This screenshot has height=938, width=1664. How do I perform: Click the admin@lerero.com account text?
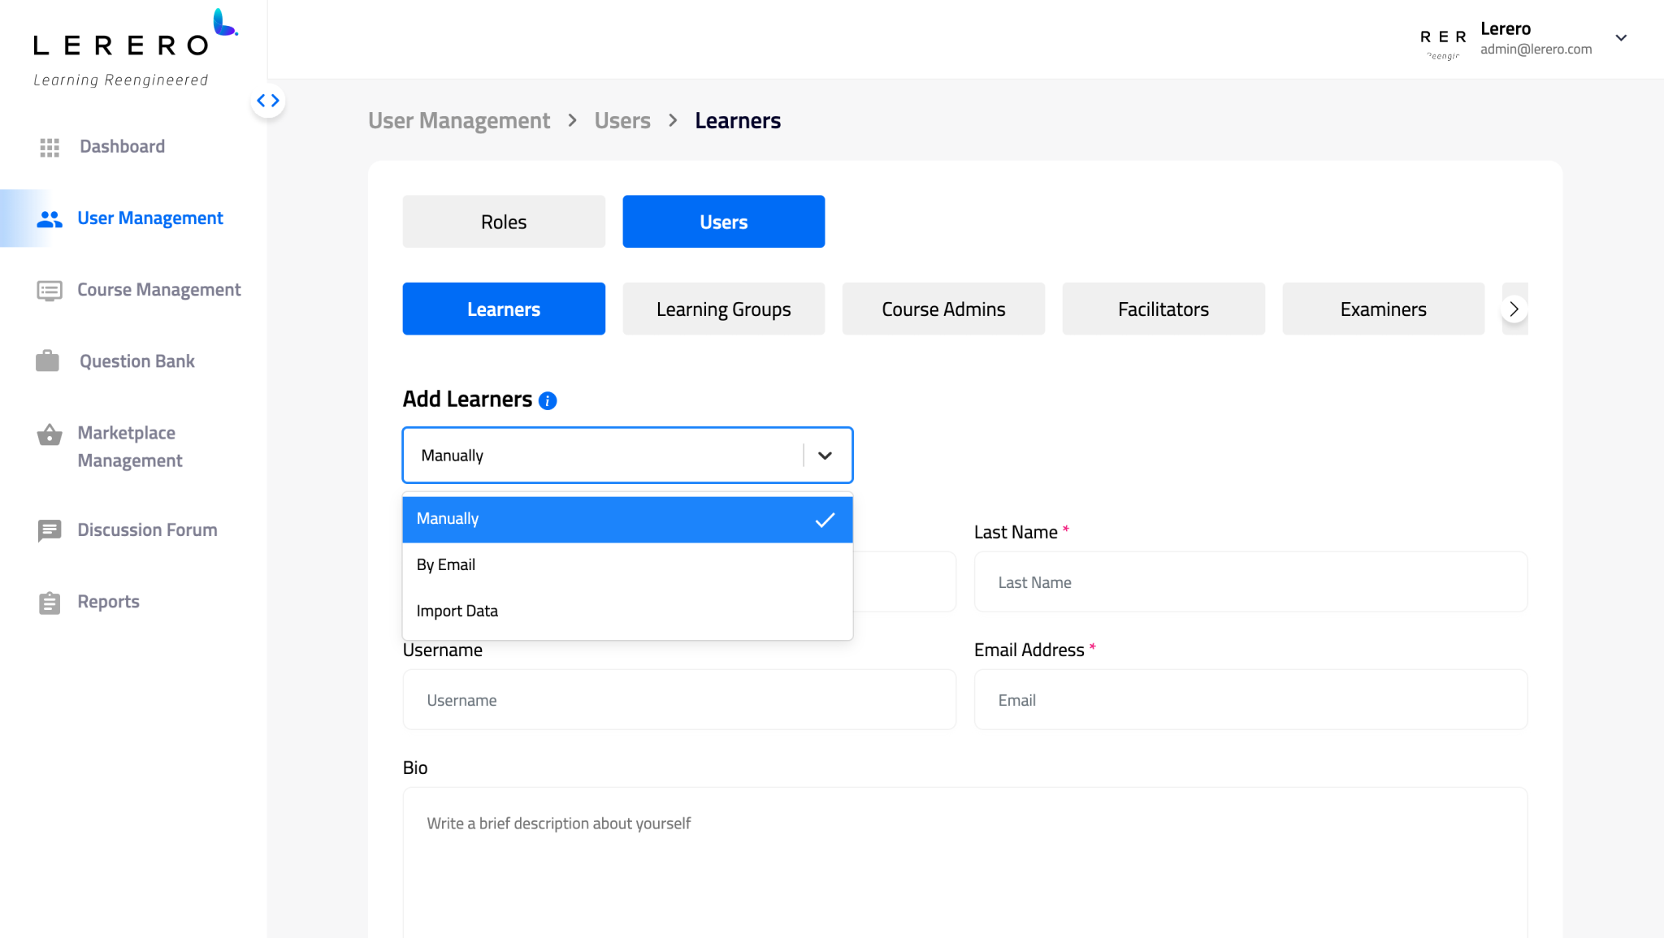(1536, 50)
